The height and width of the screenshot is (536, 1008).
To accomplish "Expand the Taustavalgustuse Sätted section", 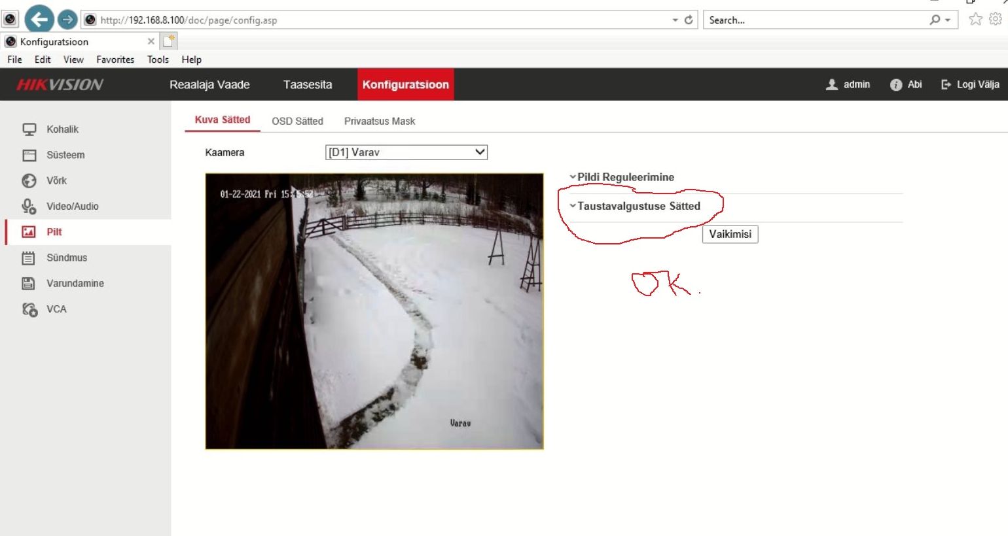I will 638,206.
